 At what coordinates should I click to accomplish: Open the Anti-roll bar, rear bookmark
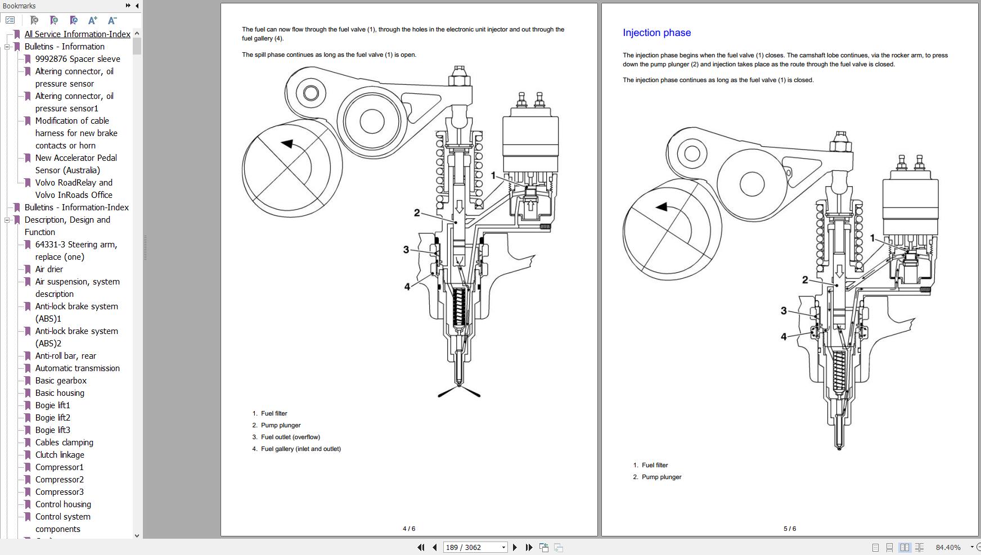point(66,355)
